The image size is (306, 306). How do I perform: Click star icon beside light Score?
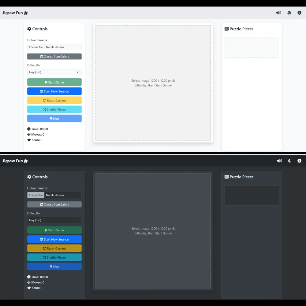(x=29, y=140)
